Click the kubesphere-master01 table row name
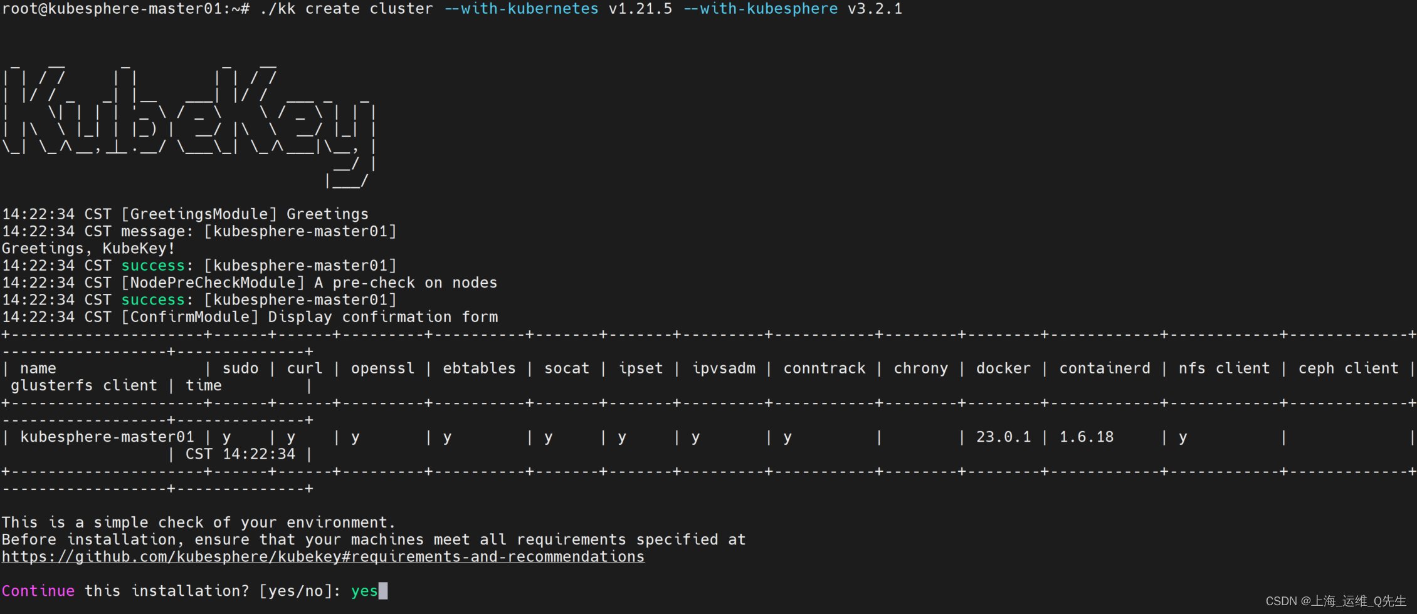This screenshot has height=614, width=1417. (107, 437)
